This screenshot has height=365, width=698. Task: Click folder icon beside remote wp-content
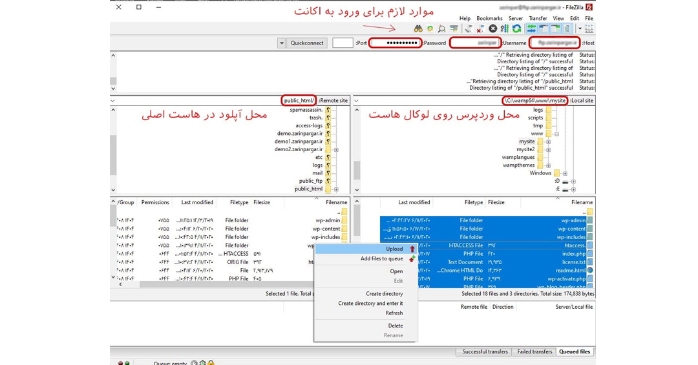point(344,229)
